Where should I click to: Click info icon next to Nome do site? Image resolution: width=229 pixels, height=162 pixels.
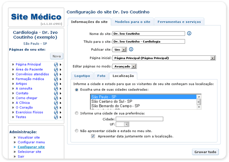click(x=189, y=33)
